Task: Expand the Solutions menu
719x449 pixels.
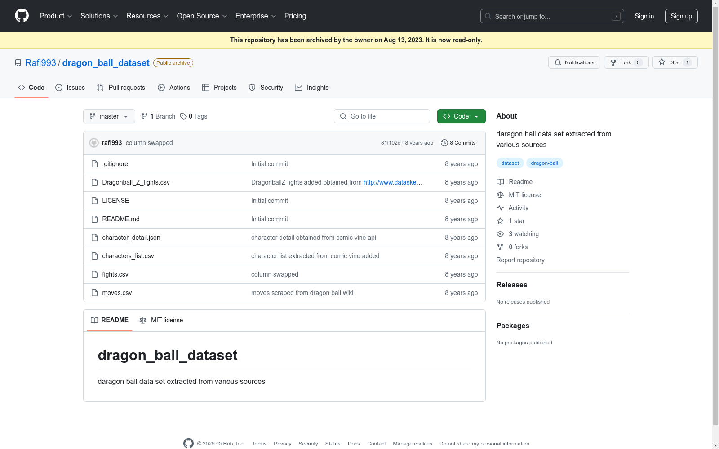Action: pyautogui.click(x=99, y=16)
